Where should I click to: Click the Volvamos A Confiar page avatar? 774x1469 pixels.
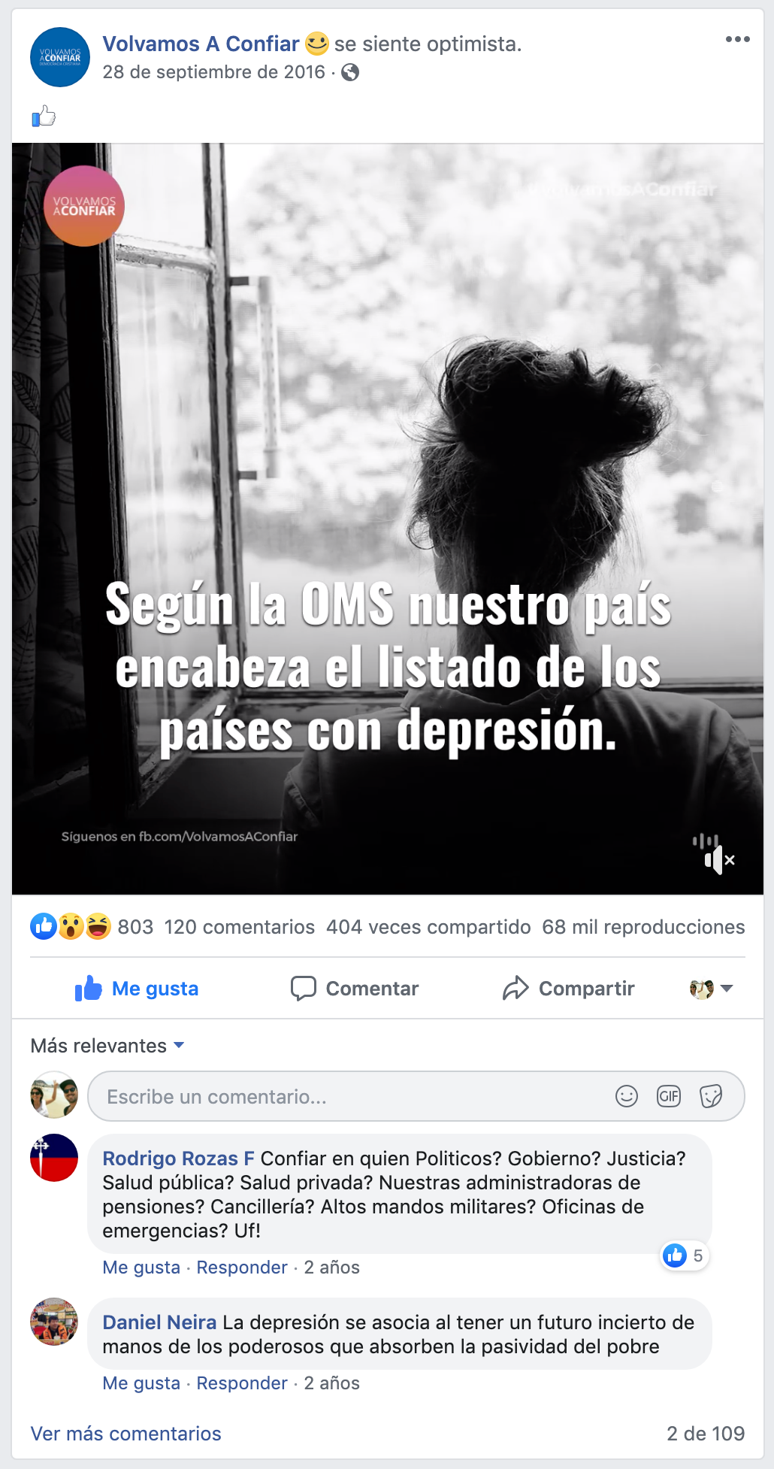point(60,57)
